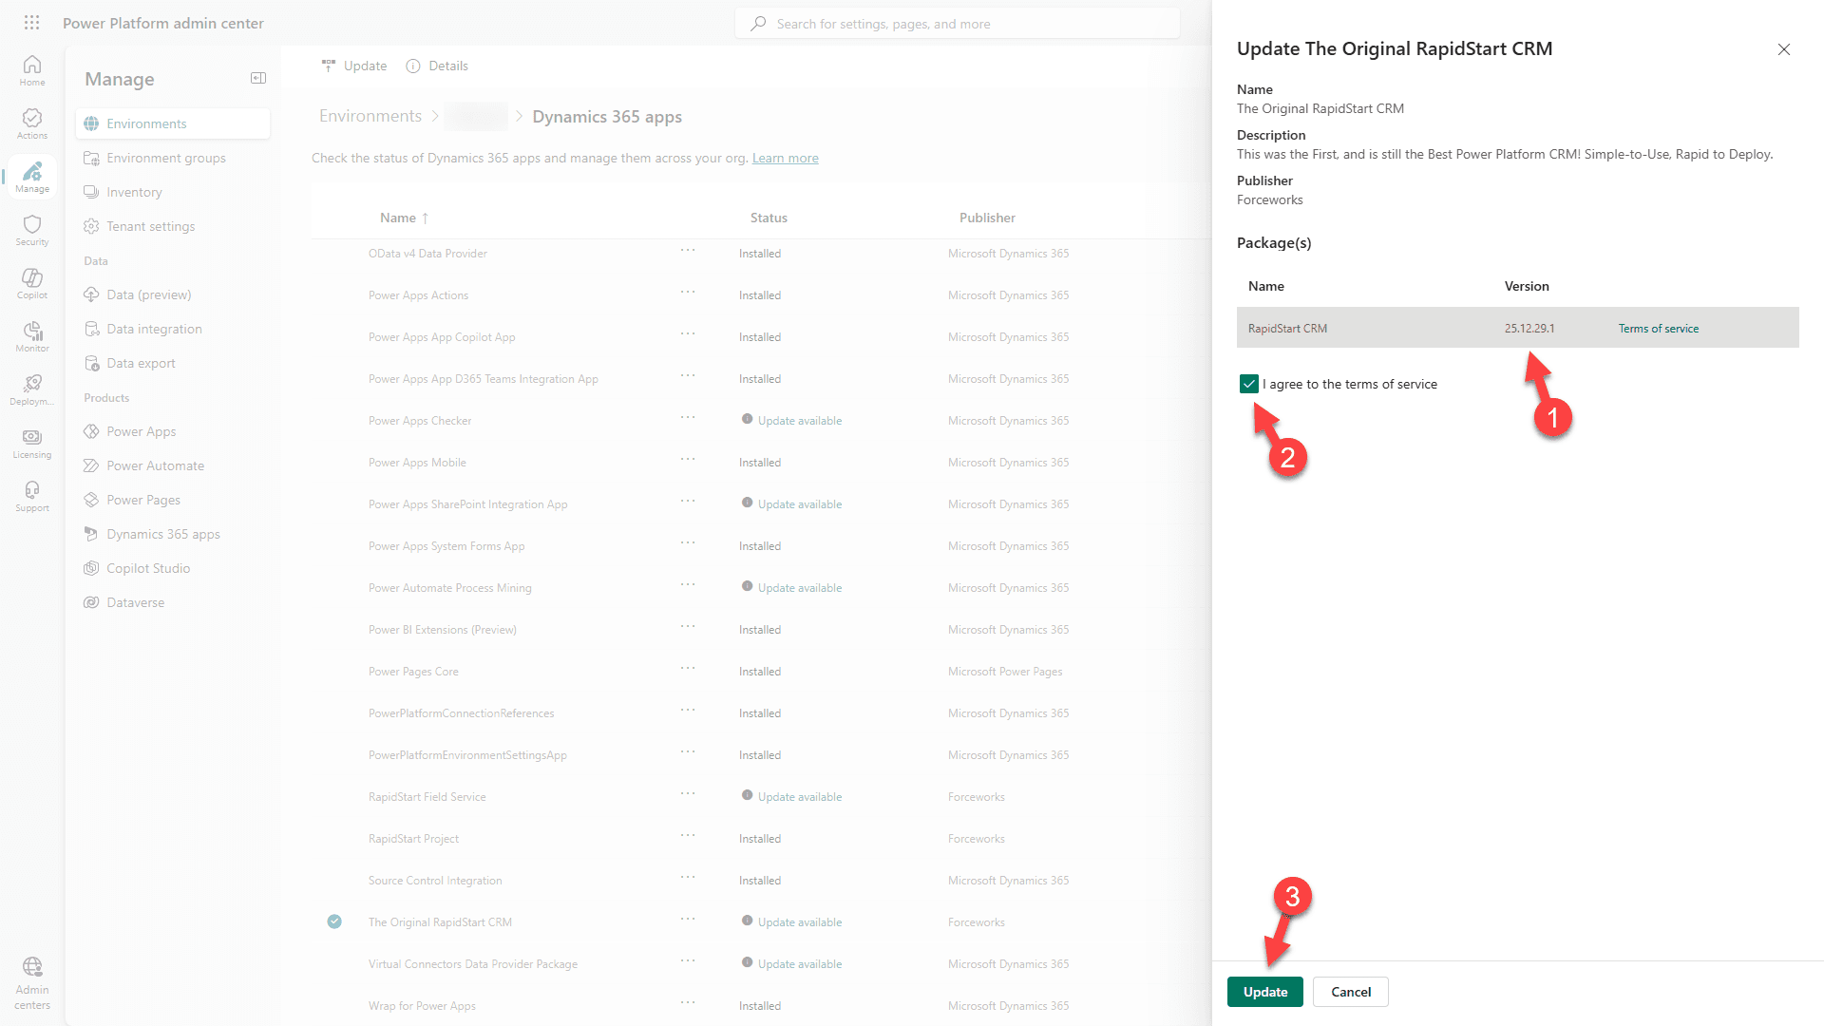Screen dimensions: 1824x1026
Task: Collapse the Manage navigation pane
Action: (257, 78)
